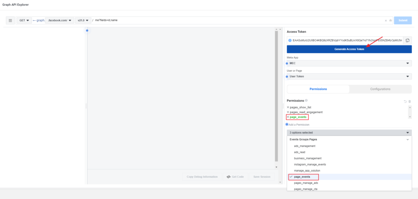Switch to the Permissions tab
Image resolution: width=418 pixels, height=199 pixels.
[x=318, y=89]
